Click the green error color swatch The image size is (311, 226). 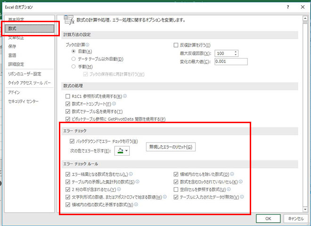[120, 151]
